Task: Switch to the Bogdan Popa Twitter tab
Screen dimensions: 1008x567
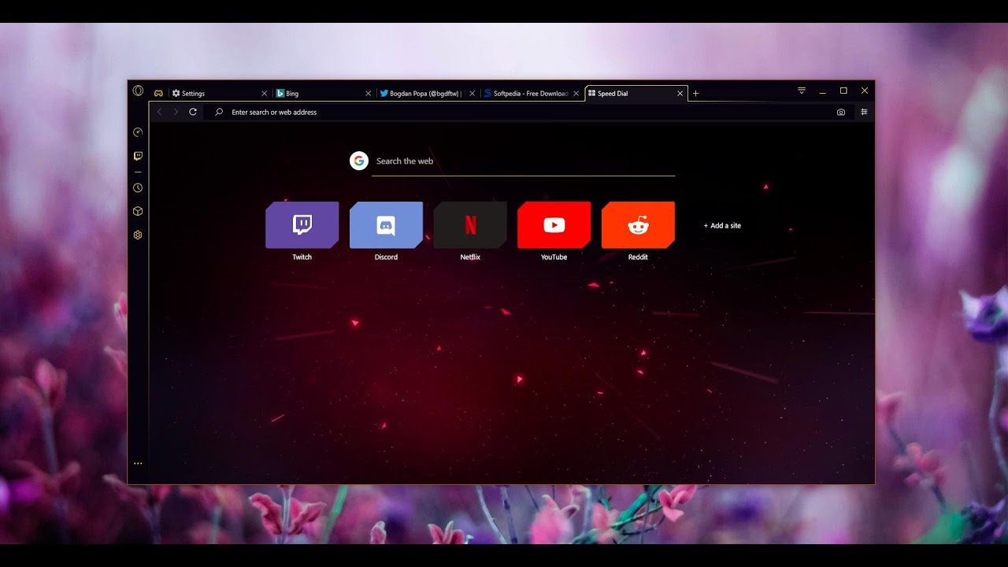Action: pyautogui.click(x=428, y=93)
